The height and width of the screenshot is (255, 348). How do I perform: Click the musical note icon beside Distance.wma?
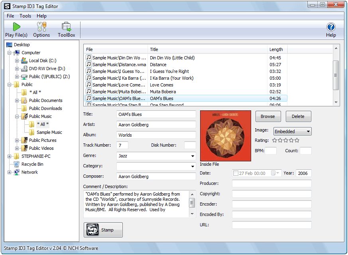[x=88, y=65]
